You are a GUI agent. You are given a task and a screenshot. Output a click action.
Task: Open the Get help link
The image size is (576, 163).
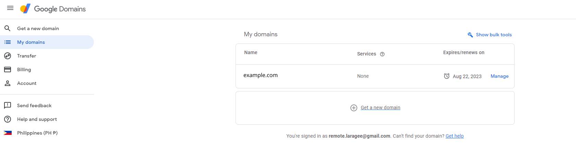click(x=455, y=136)
